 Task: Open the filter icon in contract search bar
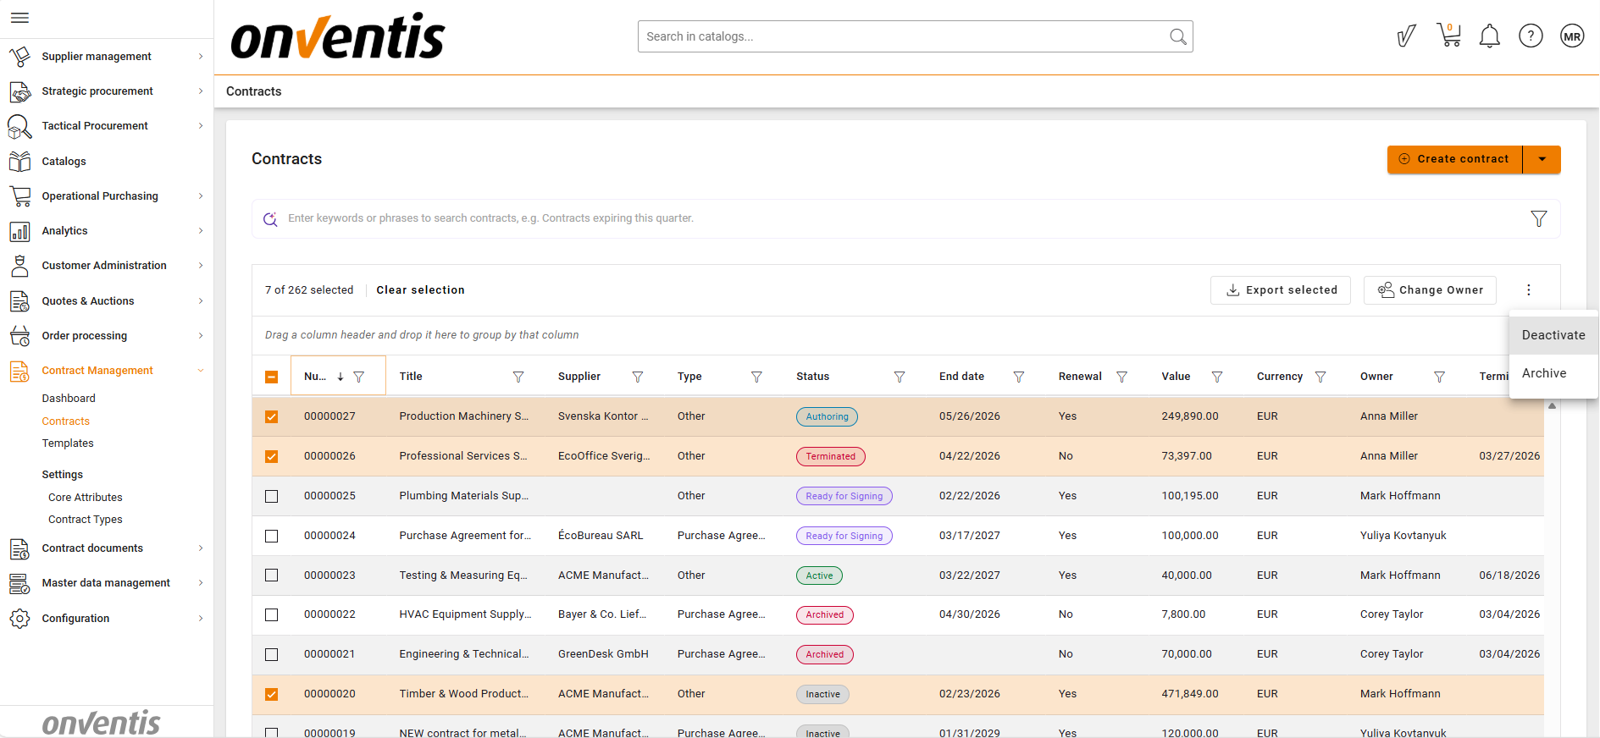point(1539,218)
